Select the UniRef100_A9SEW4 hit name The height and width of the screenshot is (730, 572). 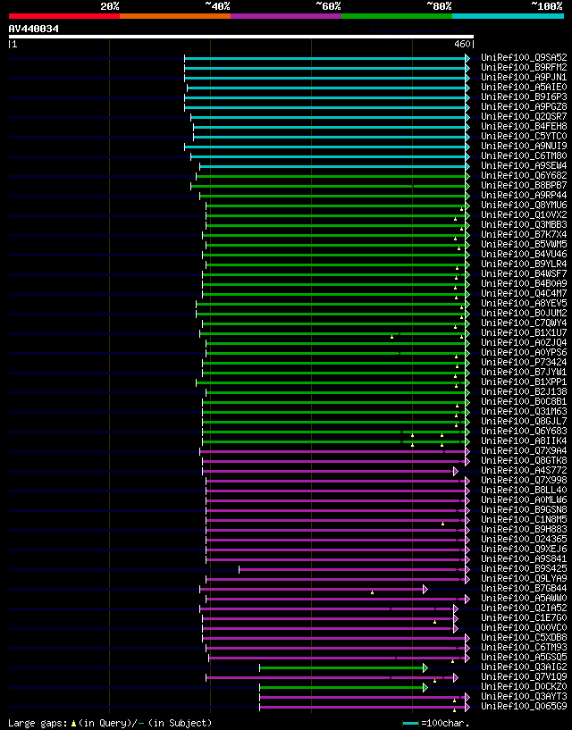(524, 165)
